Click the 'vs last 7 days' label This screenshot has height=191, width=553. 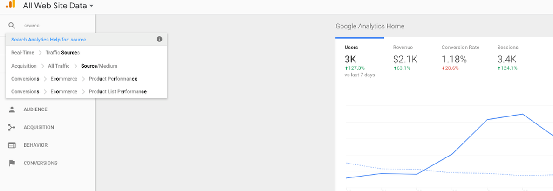[360, 75]
